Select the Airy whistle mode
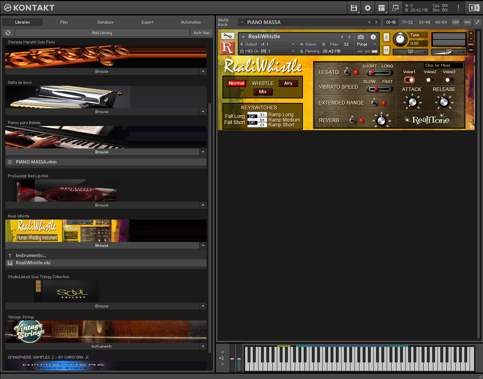The image size is (483, 379). pos(288,83)
